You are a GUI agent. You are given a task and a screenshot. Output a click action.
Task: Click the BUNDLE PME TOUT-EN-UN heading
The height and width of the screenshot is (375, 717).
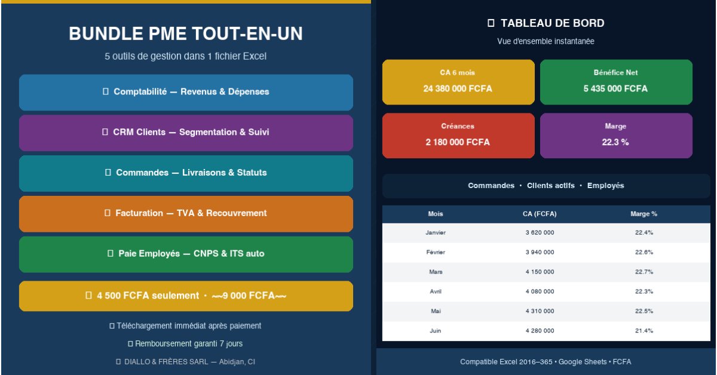(186, 34)
